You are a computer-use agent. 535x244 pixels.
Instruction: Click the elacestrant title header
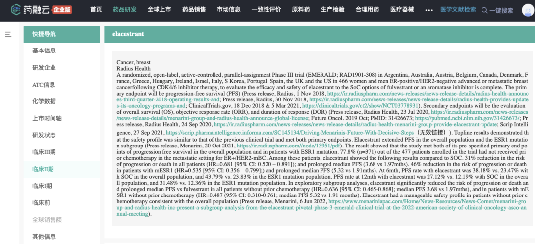click(128, 34)
